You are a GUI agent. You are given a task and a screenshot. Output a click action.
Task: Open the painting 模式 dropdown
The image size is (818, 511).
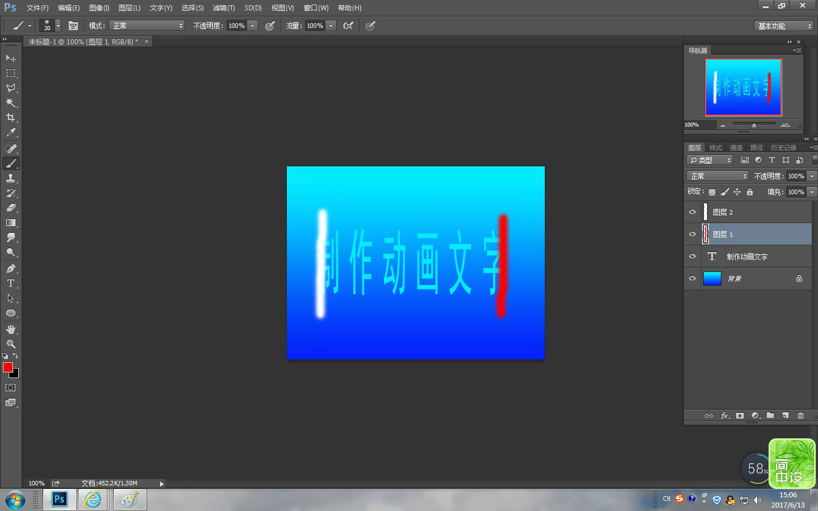(147, 26)
